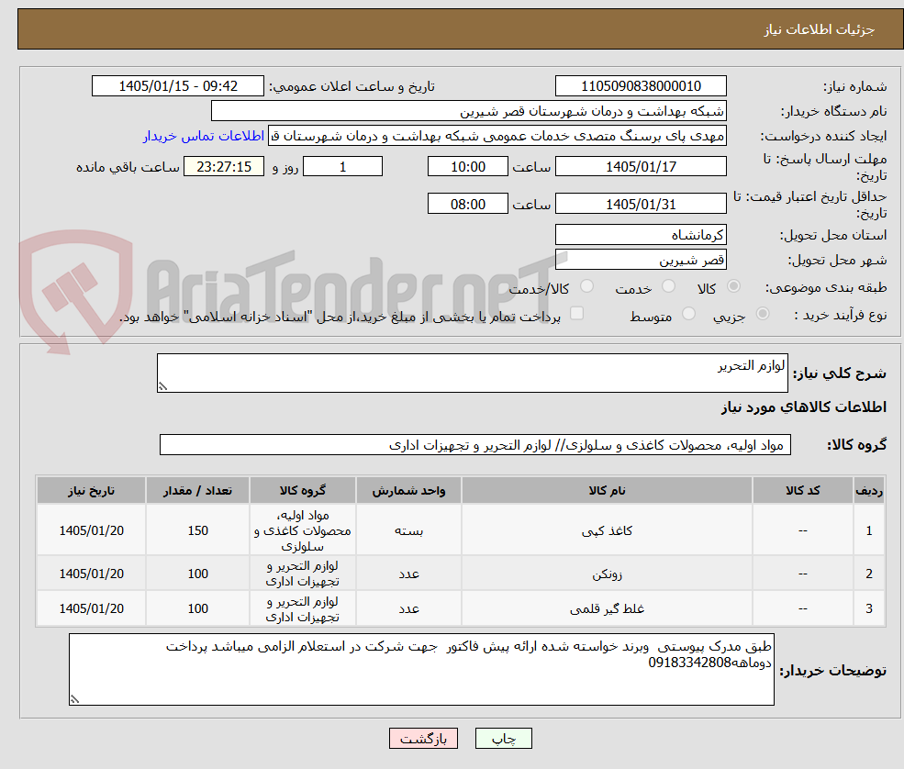Click the بازگشت (back) button
Image resolution: width=904 pixels, height=769 pixels.
tap(423, 739)
